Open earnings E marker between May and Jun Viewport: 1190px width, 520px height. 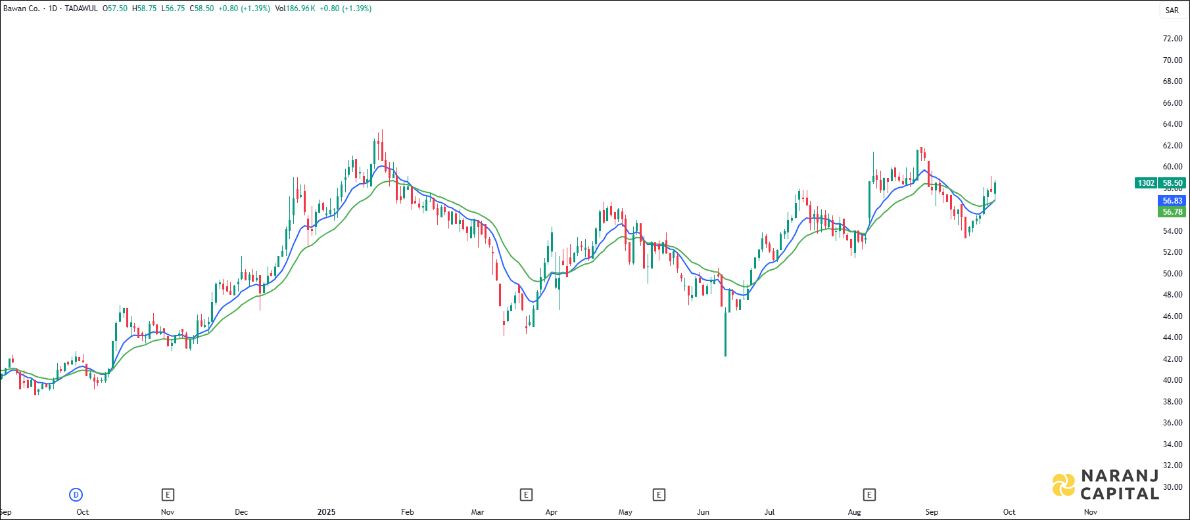[659, 495]
